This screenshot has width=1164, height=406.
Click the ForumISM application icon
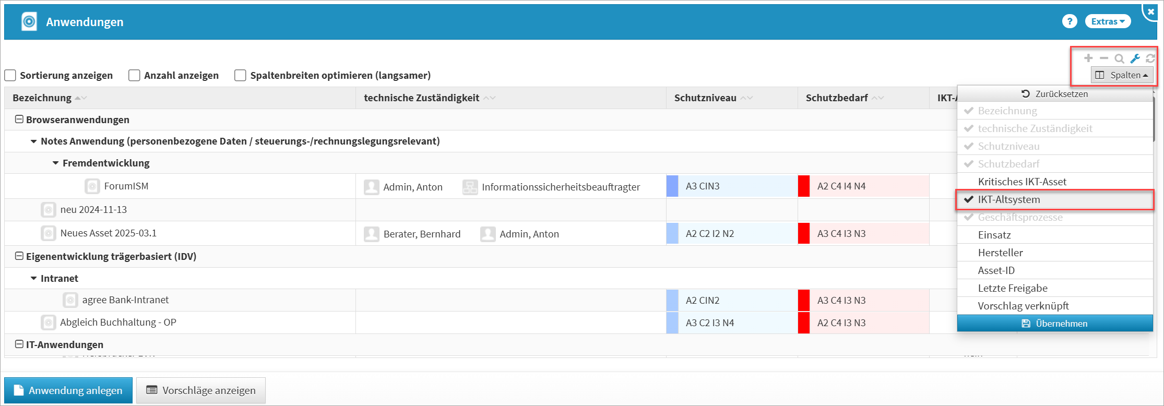(92, 186)
